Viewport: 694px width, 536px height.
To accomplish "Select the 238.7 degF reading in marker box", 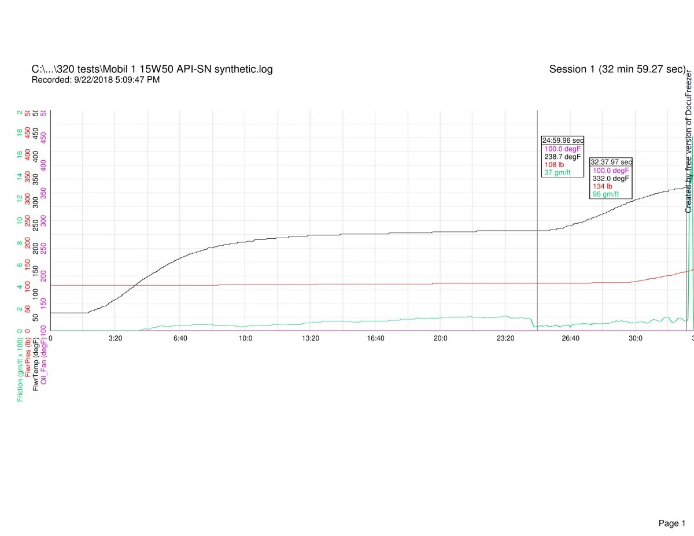I will pos(562,156).
